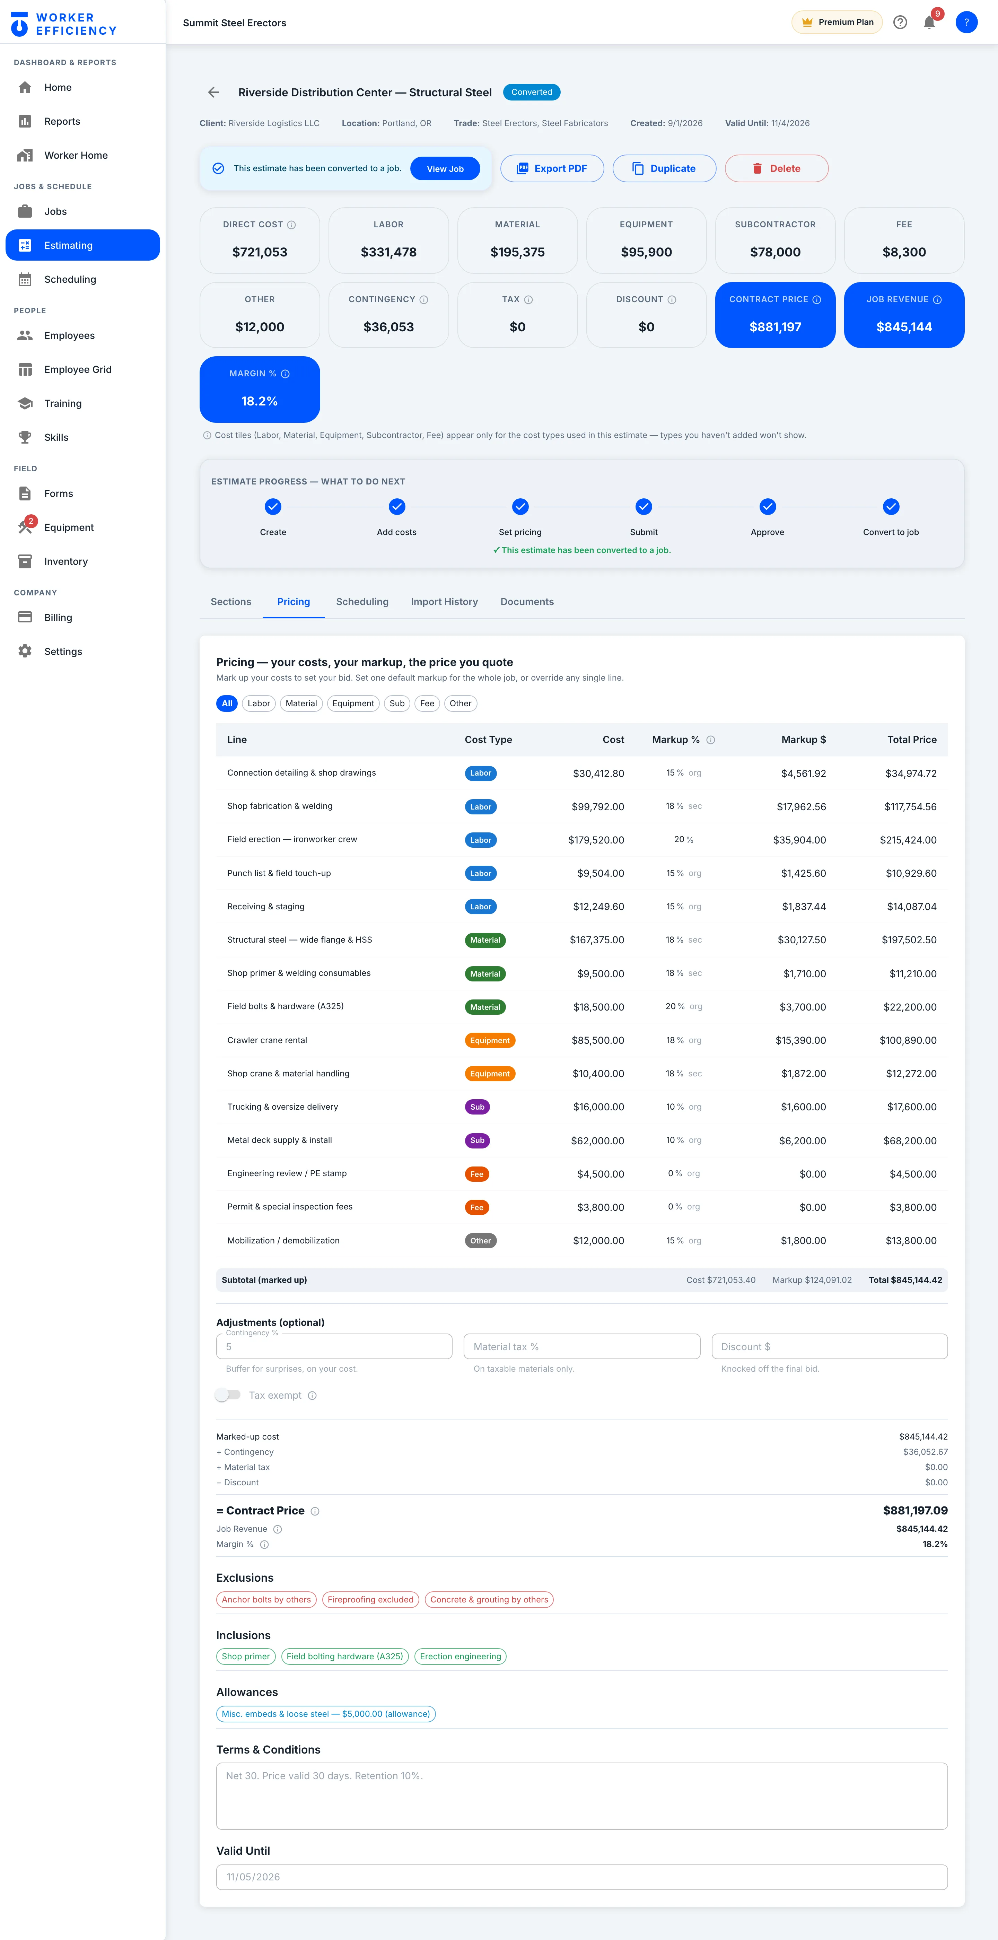This screenshot has height=1940, width=998.
Task: Click info icon on Direct Cost tile
Action: point(291,225)
